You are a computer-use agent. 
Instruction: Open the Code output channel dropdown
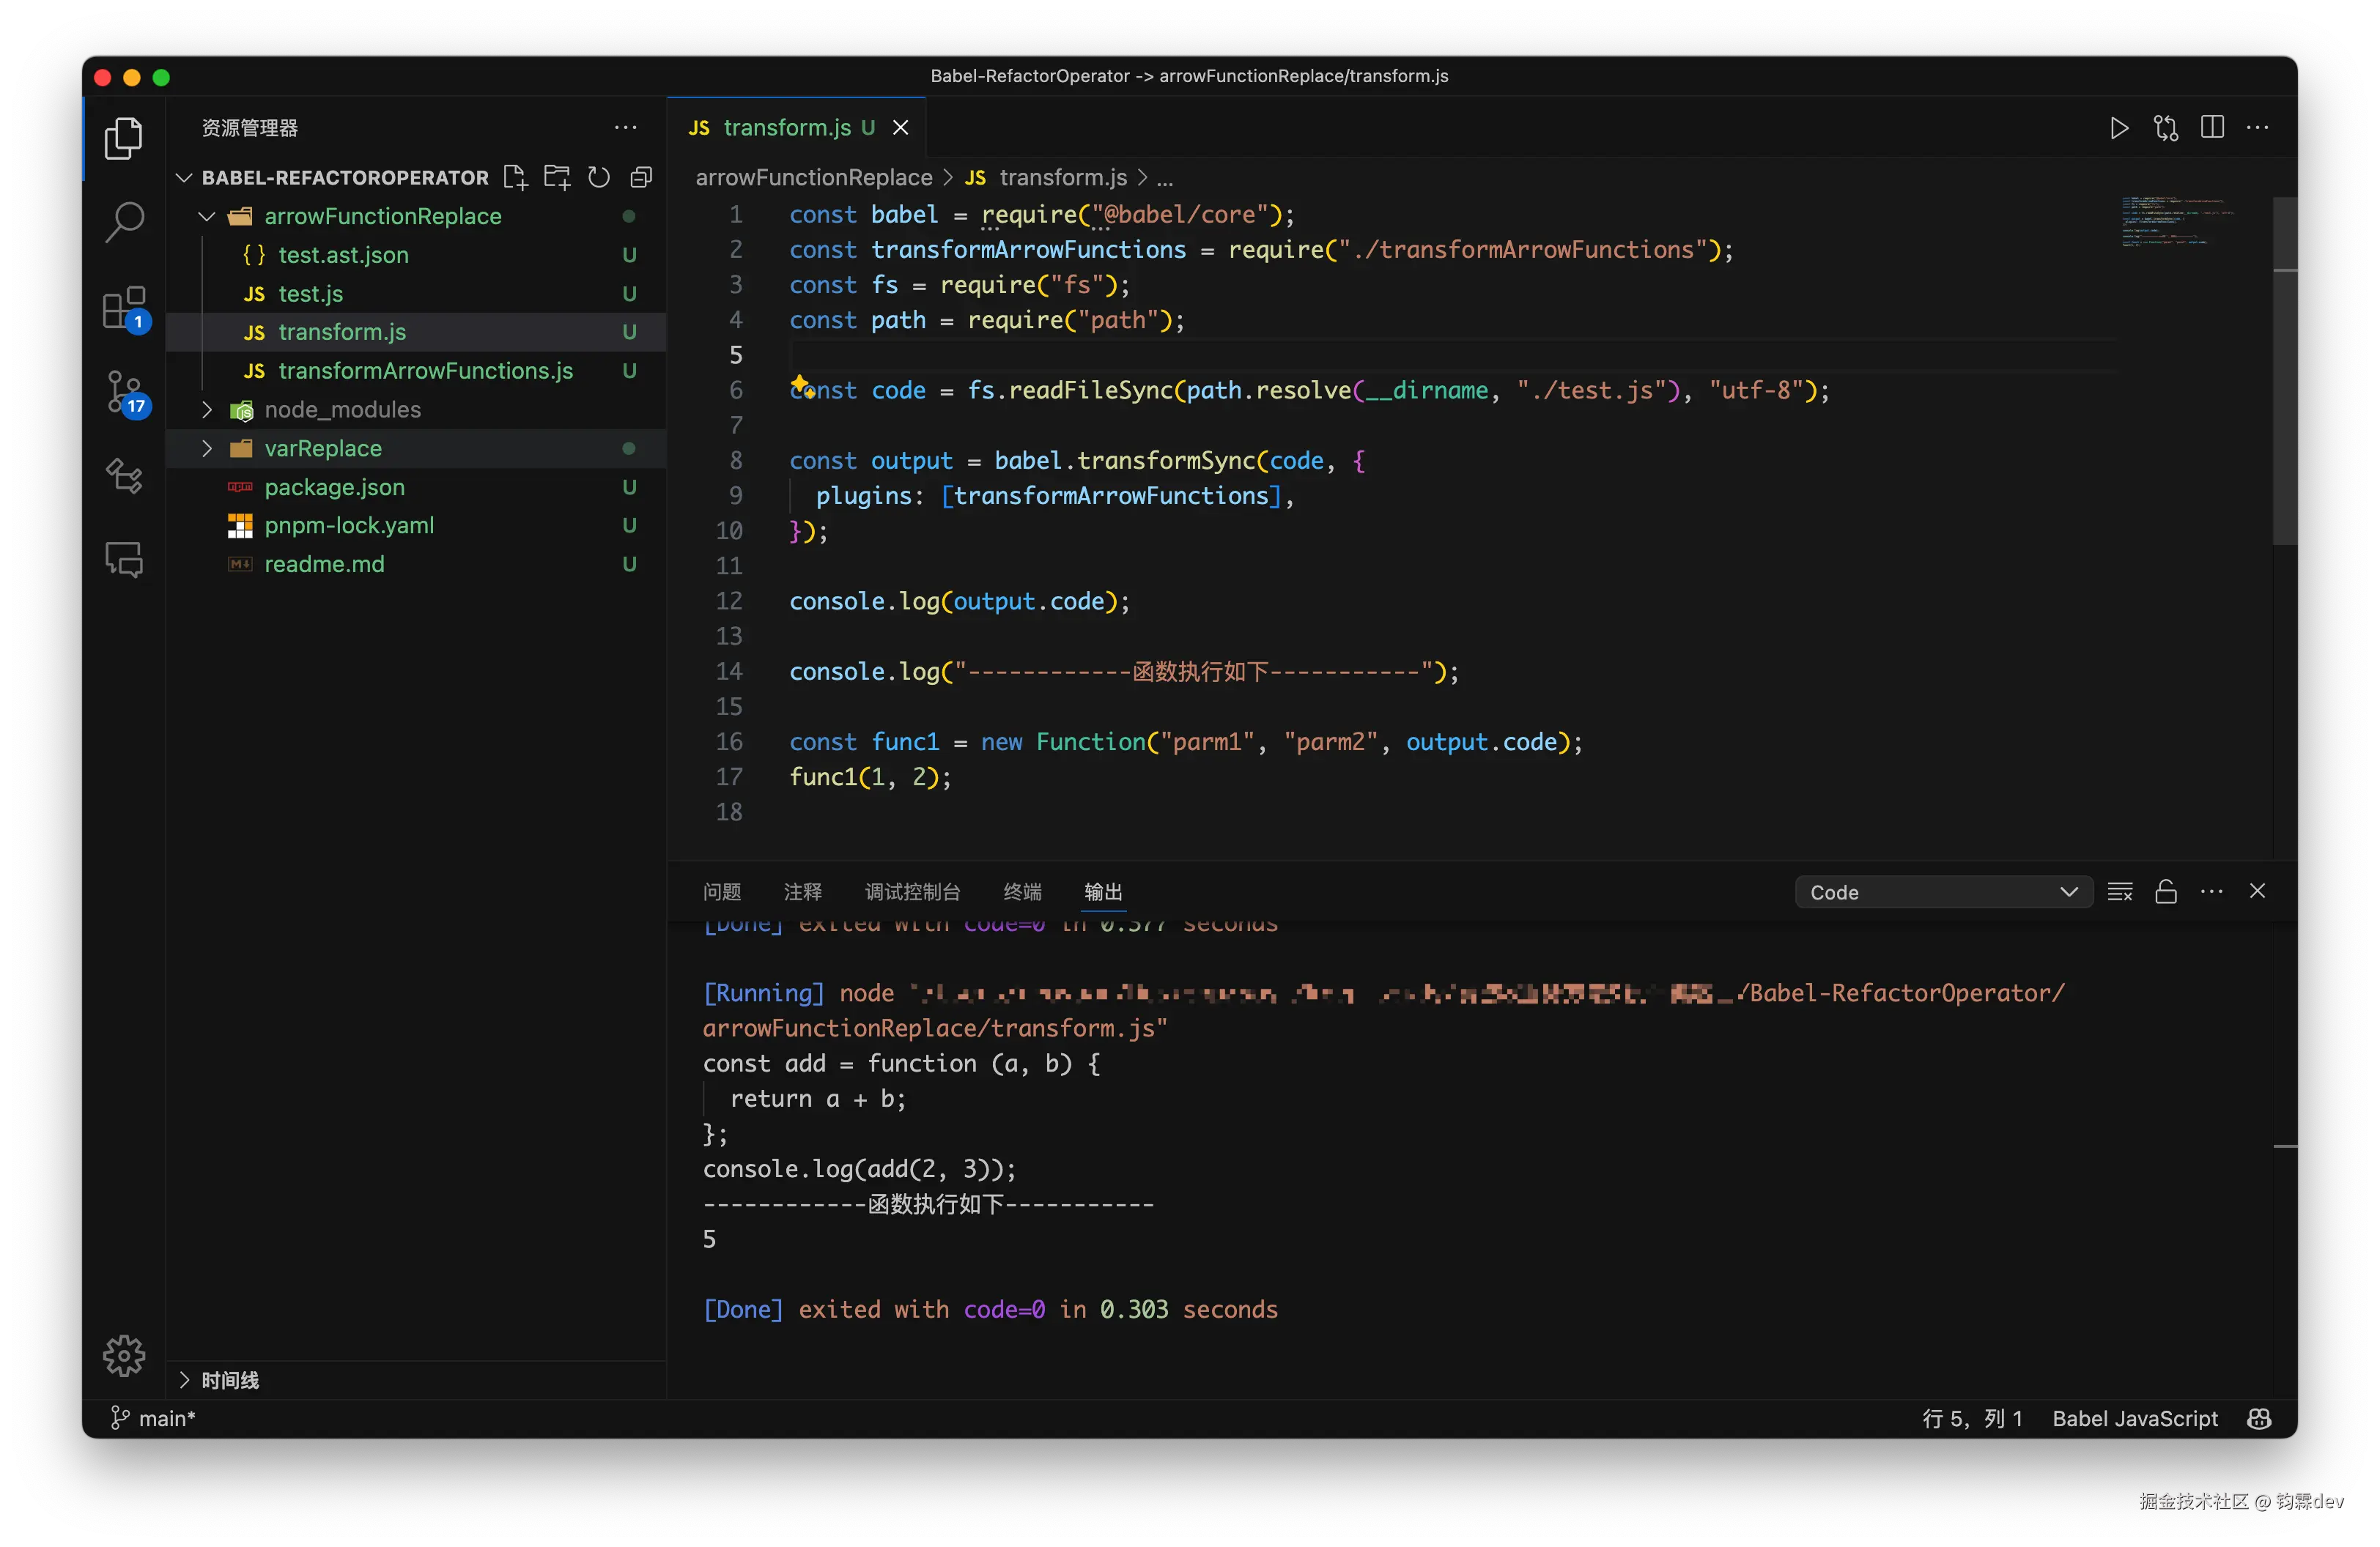coord(1943,892)
